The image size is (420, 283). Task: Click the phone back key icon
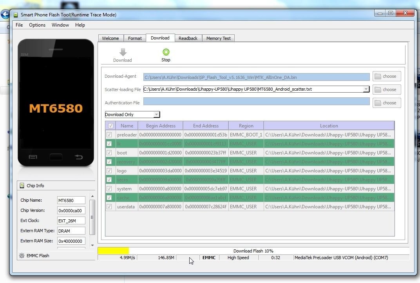click(78, 157)
